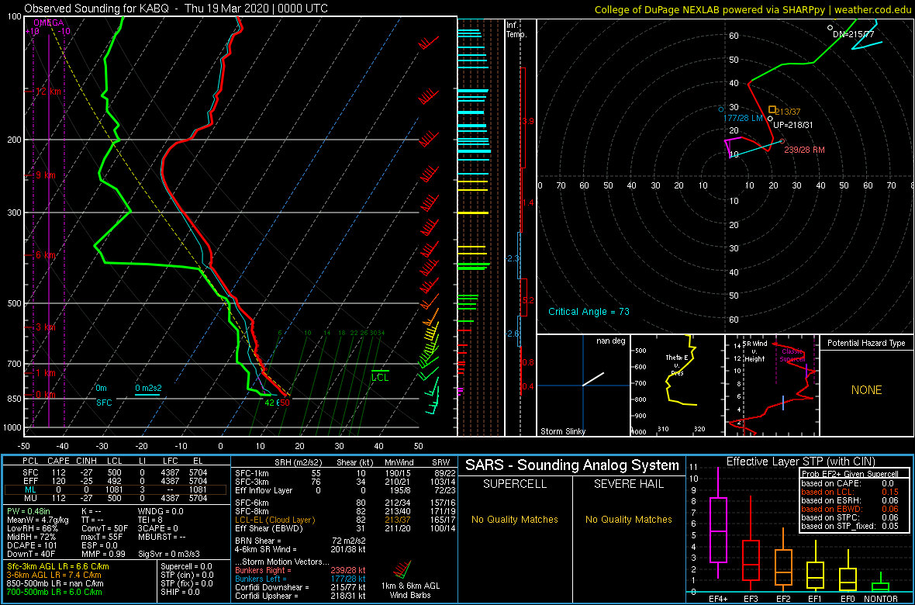915x605 pixels.
Task: Click No Quality Matches under SUPERCELL
Action: pyautogui.click(x=515, y=519)
